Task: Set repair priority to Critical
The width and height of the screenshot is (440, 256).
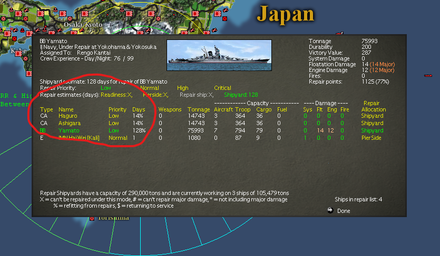Action: pos(222,88)
